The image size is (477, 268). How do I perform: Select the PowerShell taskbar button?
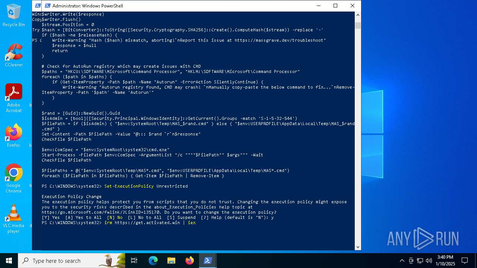click(x=208, y=261)
